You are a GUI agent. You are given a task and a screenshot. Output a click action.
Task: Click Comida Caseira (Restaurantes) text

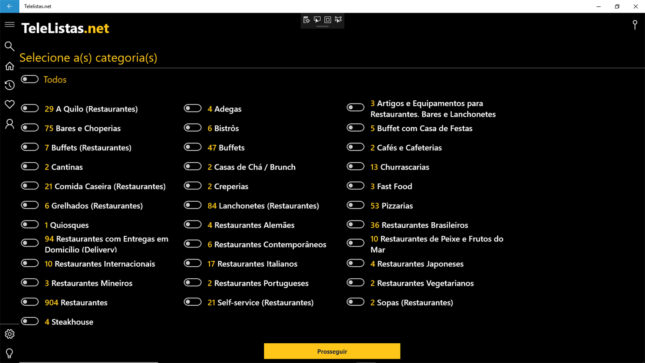105,186
